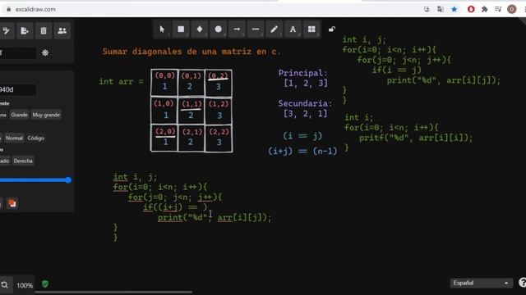Select the Line drawing tool

pos(256,29)
